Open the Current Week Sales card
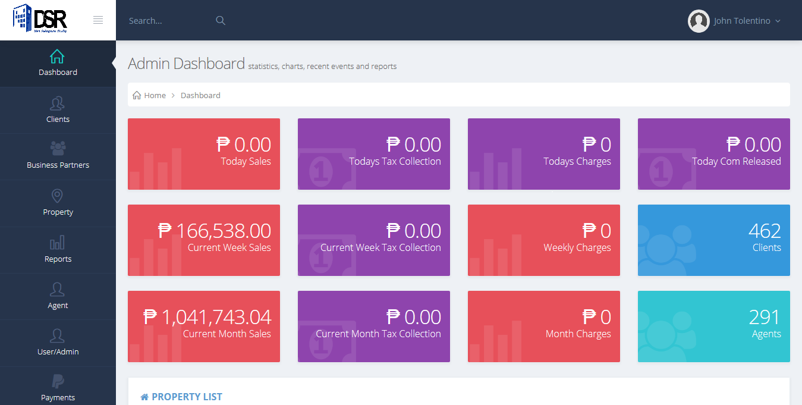Screen dimensions: 802x405 (204, 240)
